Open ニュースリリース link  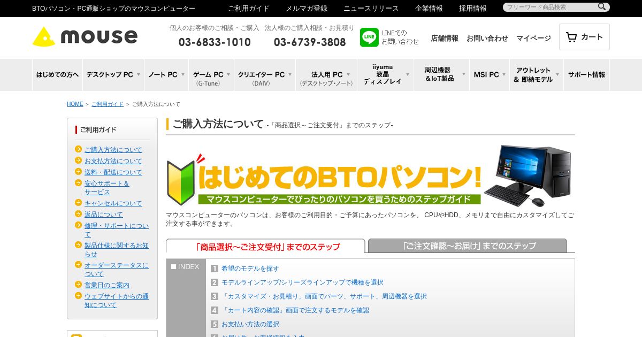click(x=371, y=9)
